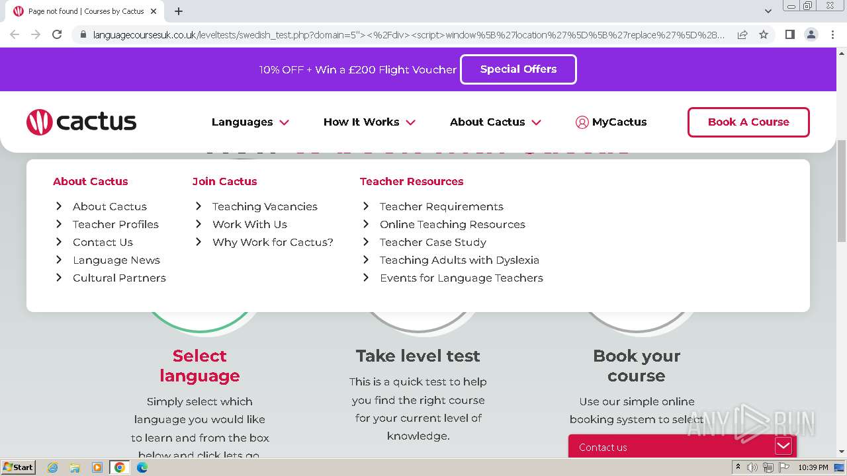The image size is (847, 476).
Task: Open Teacher Profiles link
Action: tap(116, 224)
